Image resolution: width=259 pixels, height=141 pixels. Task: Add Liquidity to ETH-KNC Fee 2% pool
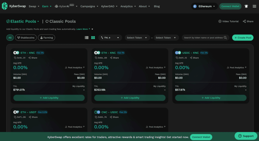click(x=49, y=98)
